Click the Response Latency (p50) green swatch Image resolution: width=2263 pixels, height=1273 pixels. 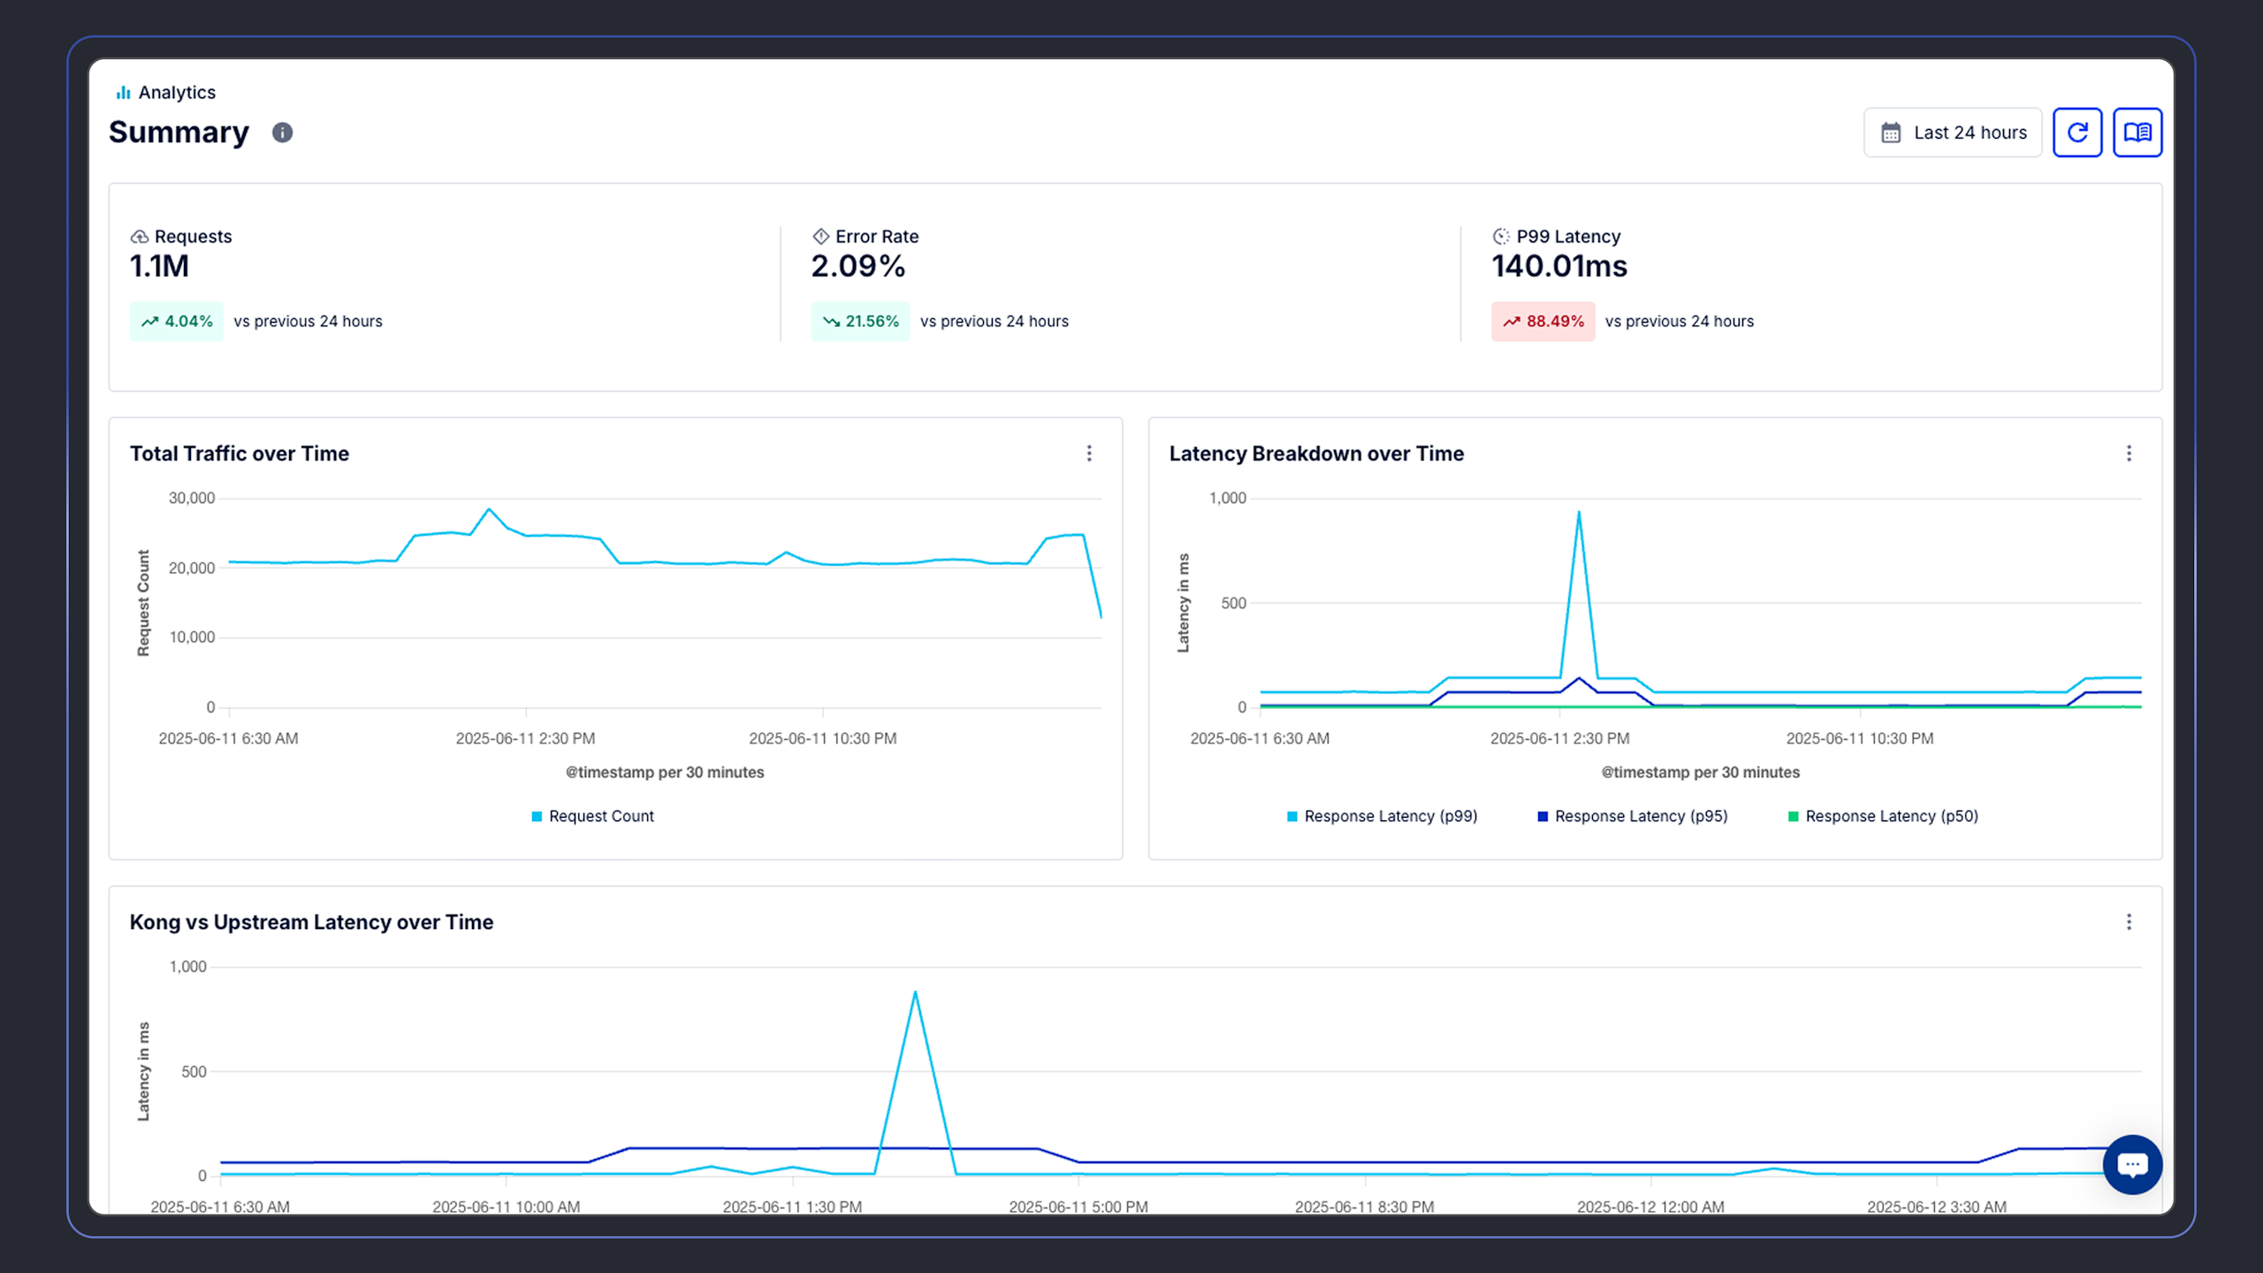tap(1793, 816)
